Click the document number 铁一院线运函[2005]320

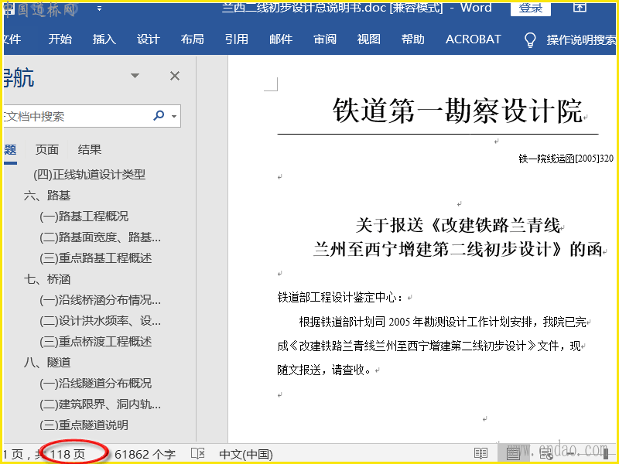[566, 159]
